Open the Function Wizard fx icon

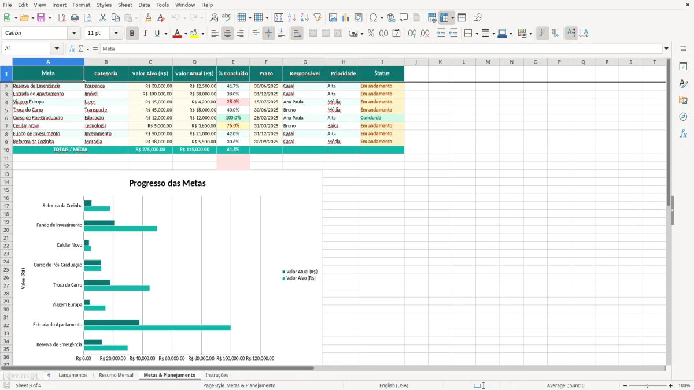pyautogui.click(x=72, y=49)
